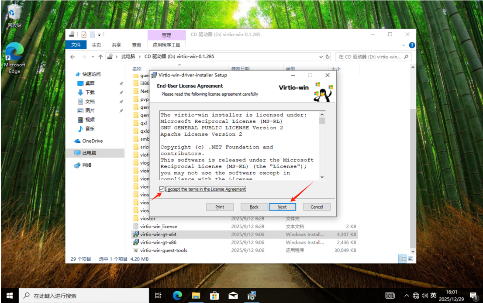Click the license text scrollbar down arrow

click(322, 177)
